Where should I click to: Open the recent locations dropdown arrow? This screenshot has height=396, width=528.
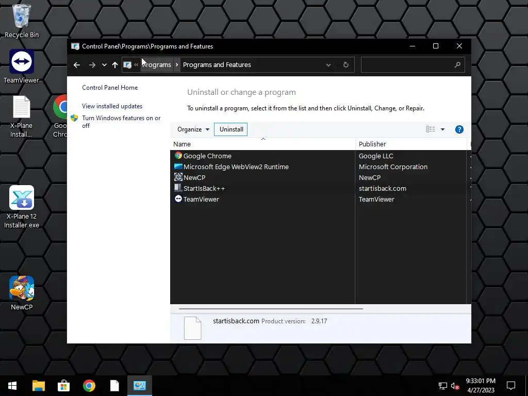[x=104, y=64]
